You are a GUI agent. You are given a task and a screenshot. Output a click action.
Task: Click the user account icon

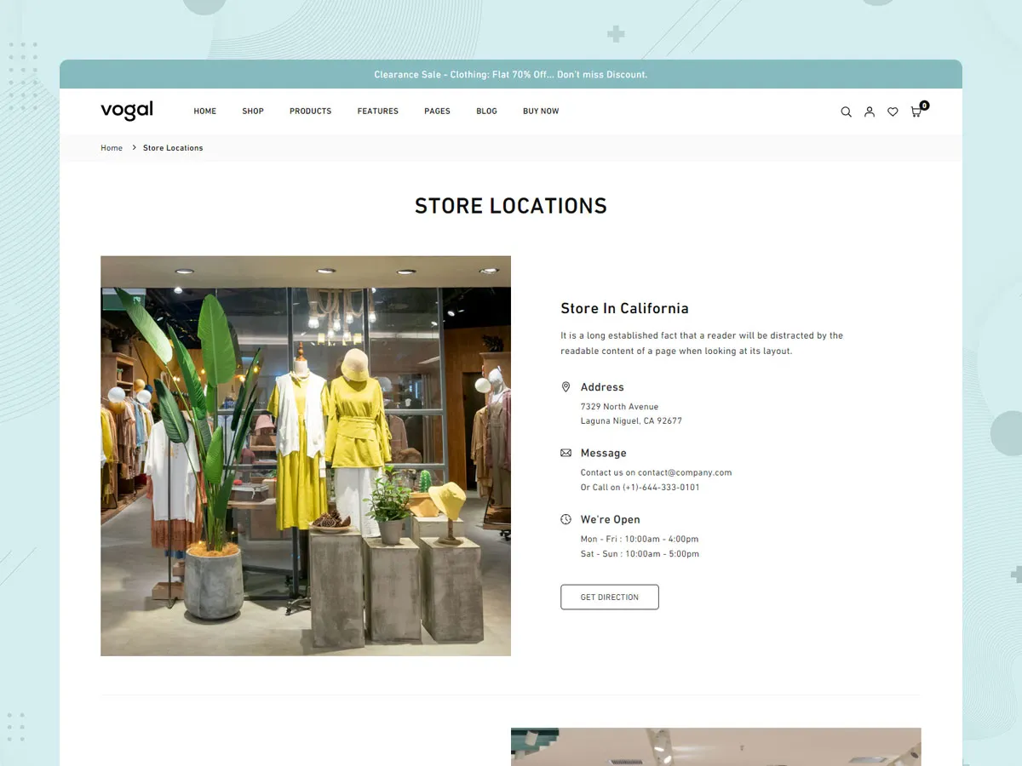click(870, 111)
